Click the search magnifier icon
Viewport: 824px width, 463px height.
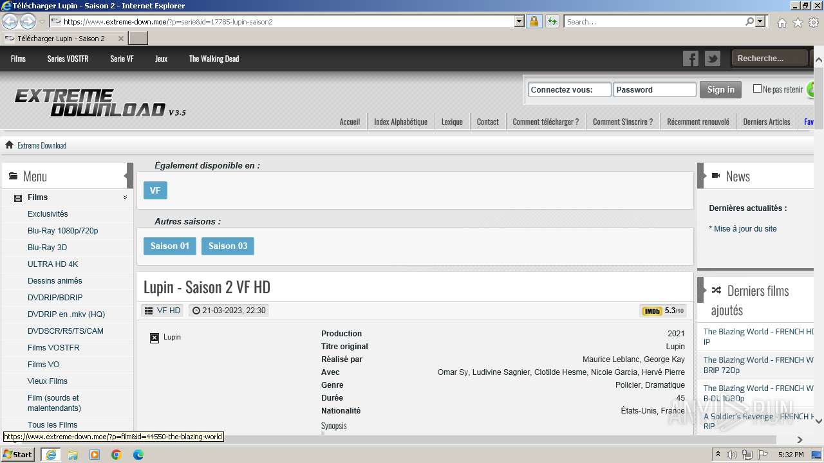[749, 21]
